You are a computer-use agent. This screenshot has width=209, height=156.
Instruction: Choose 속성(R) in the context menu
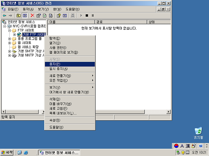[x=70, y=120]
